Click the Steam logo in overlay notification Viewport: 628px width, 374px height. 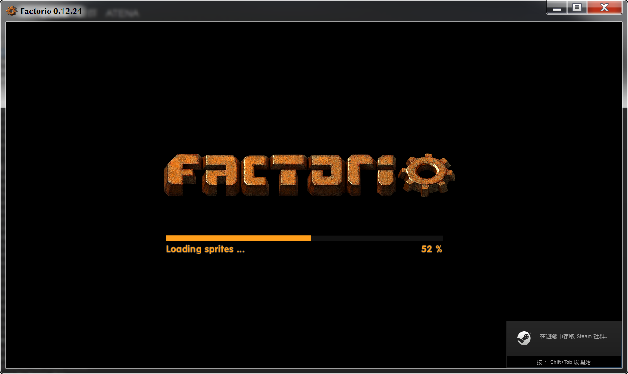click(524, 338)
